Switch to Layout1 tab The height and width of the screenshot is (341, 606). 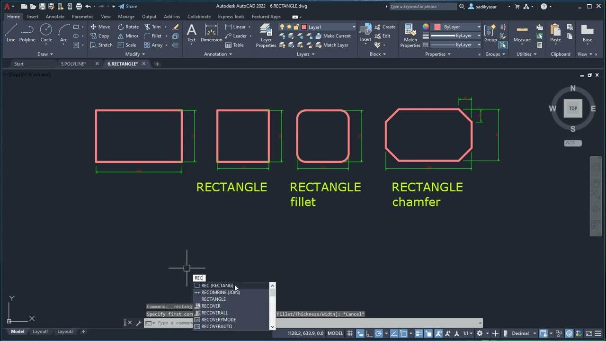tap(41, 332)
